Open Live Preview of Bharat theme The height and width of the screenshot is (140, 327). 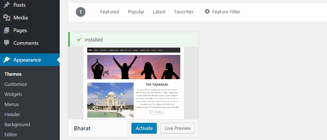point(177,128)
